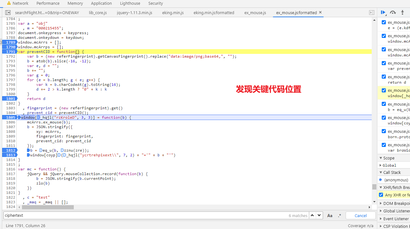Click inline breakpoint marker before eq_u
Image resolution: width=410 pixels, height=229 pixels.
click(x=41, y=150)
